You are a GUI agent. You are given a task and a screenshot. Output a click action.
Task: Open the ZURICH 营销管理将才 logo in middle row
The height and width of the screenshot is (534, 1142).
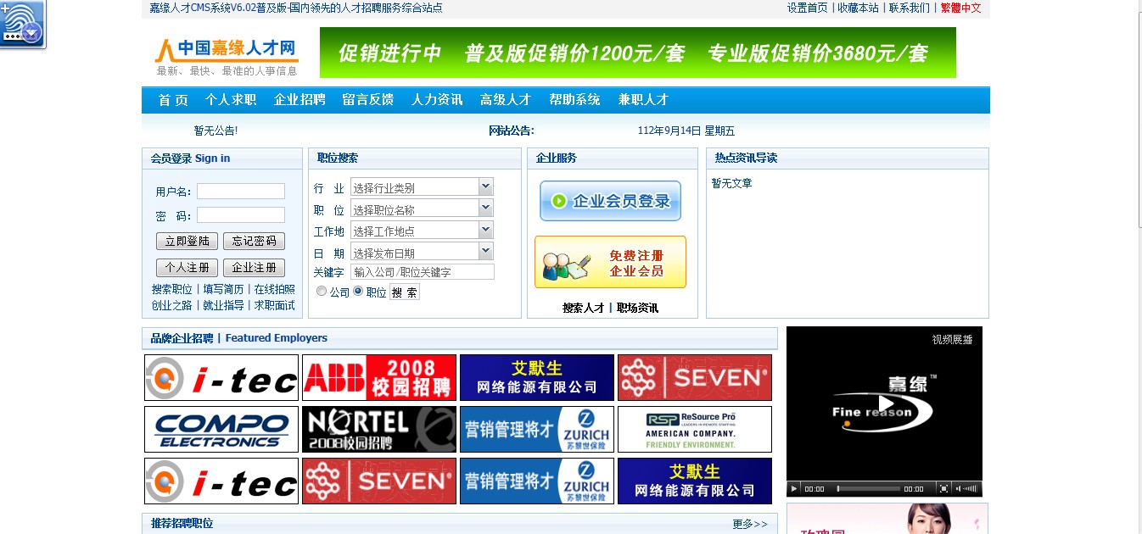pyautogui.click(x=537, y=429)
